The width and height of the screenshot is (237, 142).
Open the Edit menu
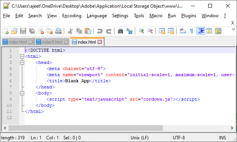click(19, 16)
